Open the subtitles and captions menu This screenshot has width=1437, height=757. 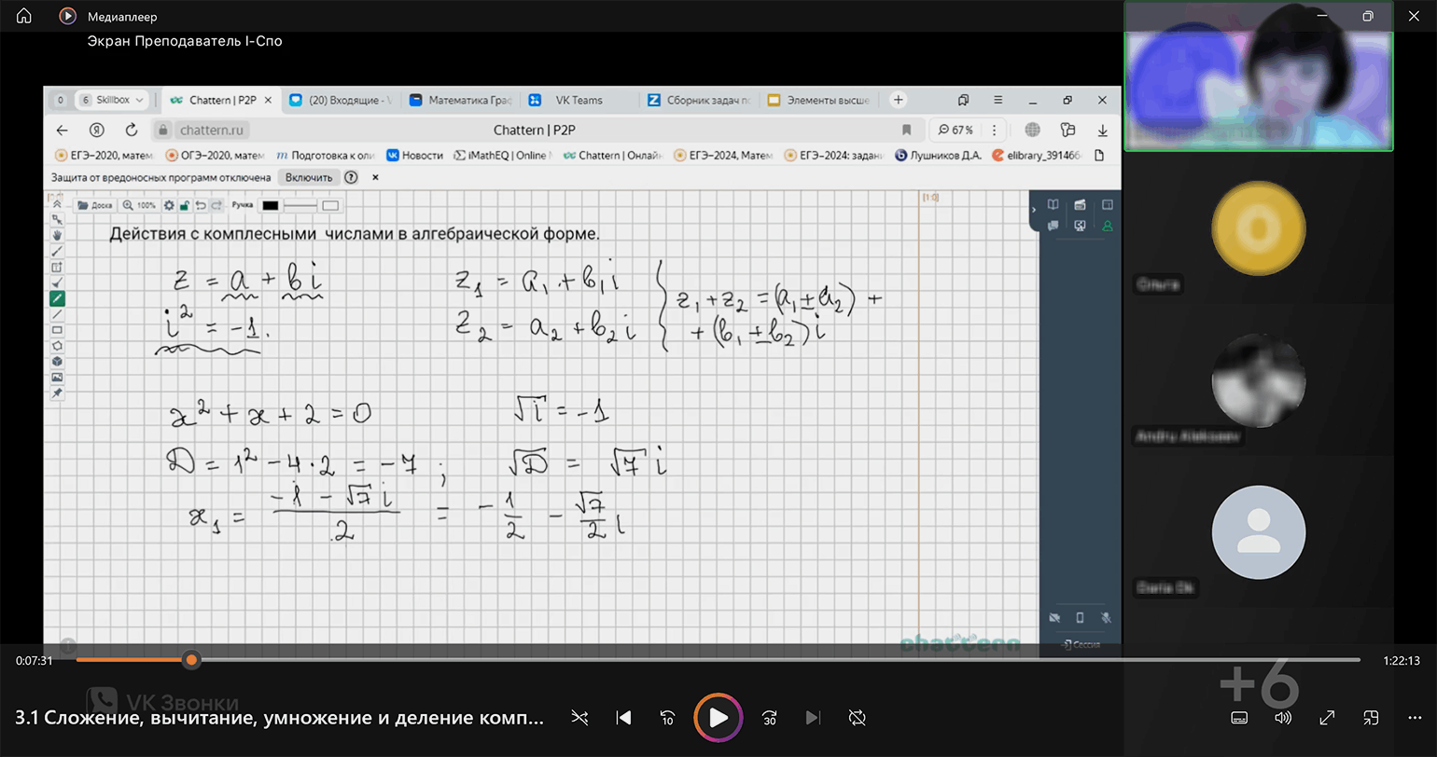tap(1239, 718)
